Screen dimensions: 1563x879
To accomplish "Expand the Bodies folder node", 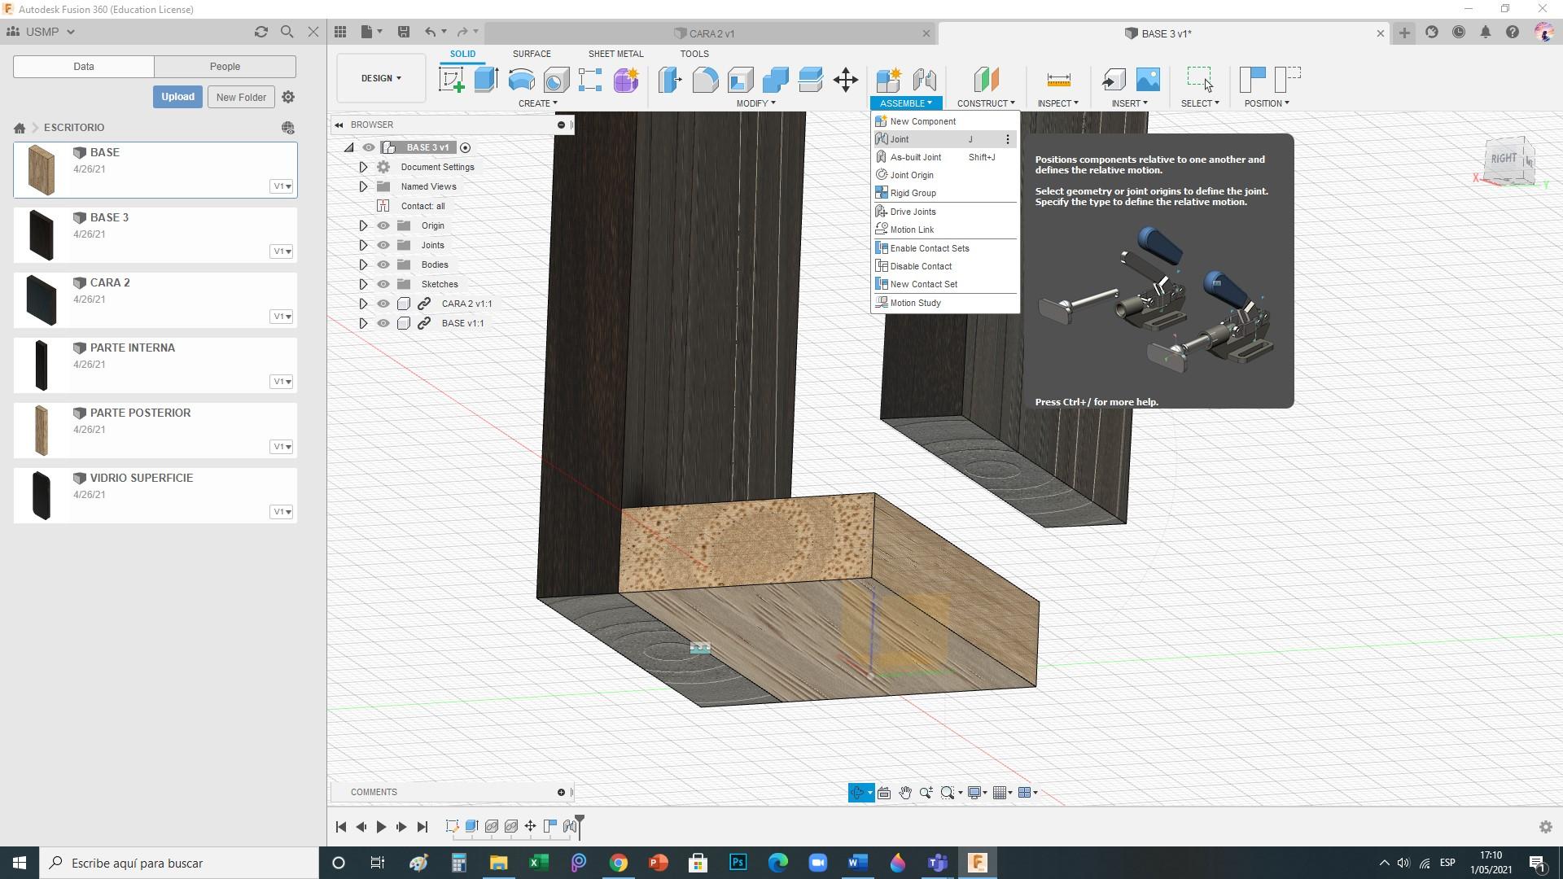I will click(363, 265).
